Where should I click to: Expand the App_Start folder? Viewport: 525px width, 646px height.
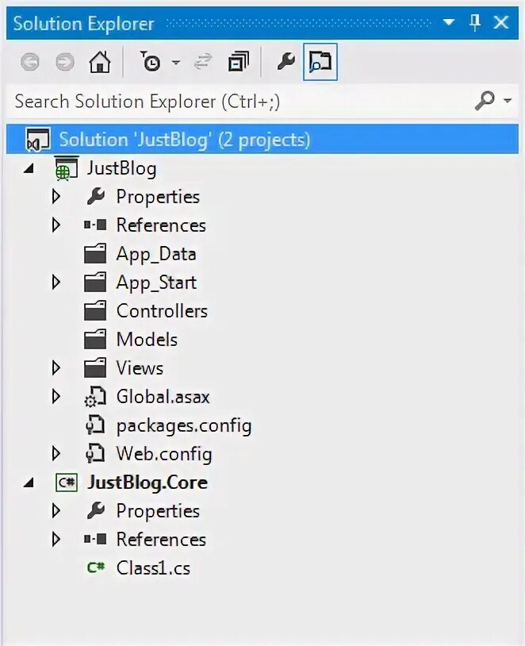click(56, 283)
